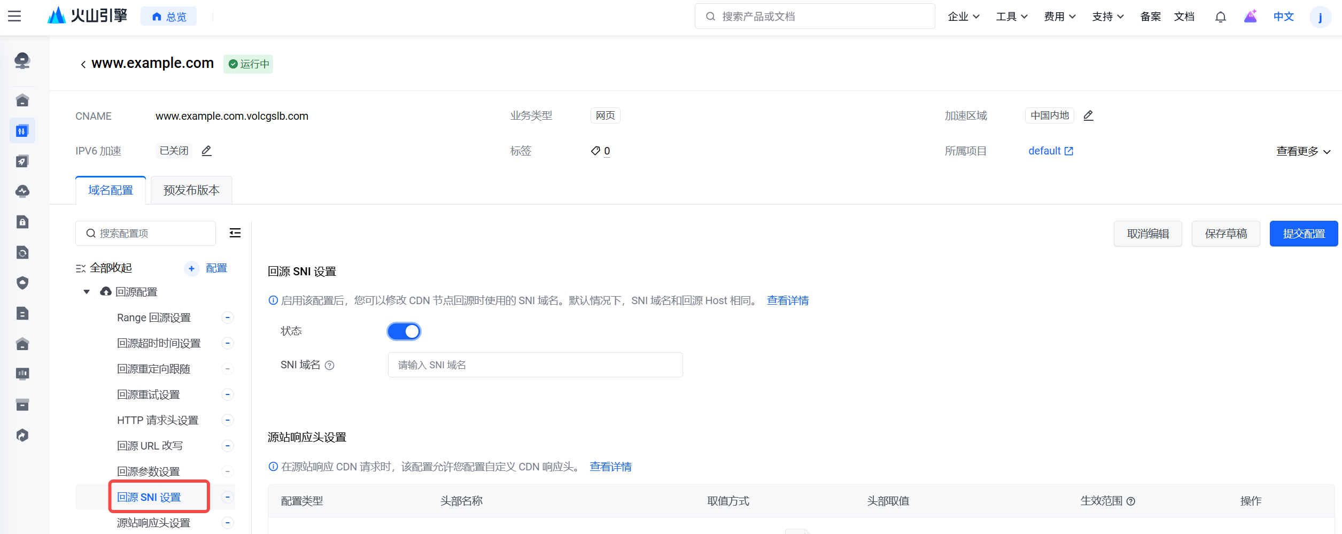Toggle the 回源 SNI 状态 switch

point(404,331)
